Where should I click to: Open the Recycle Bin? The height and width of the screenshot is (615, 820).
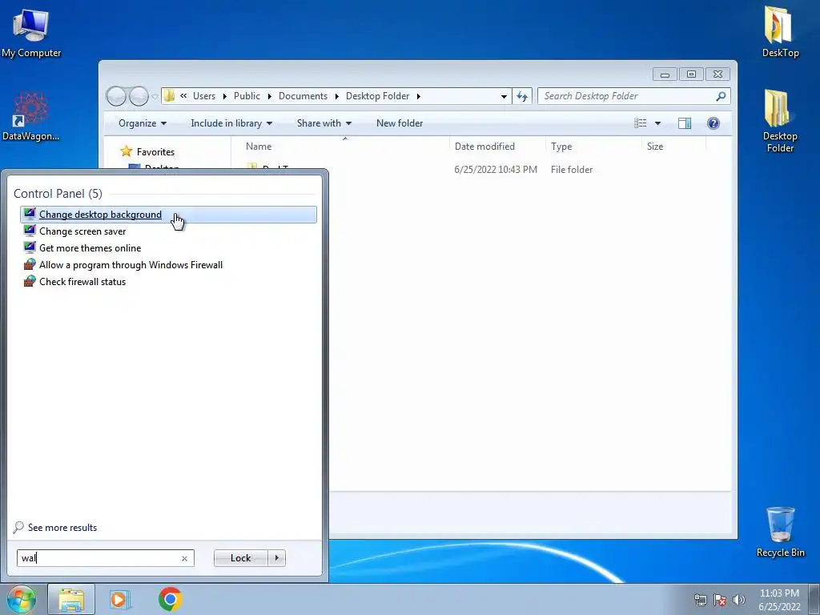click(780, 532)
